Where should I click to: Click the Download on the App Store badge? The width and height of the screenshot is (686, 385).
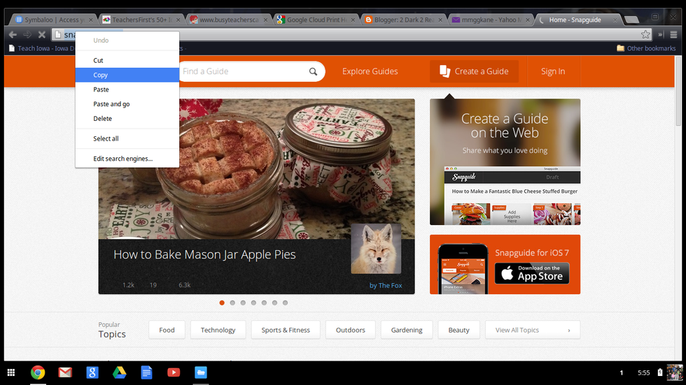pyautogui.click(x=532, y=273)
